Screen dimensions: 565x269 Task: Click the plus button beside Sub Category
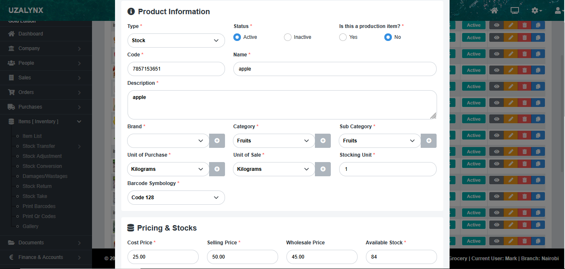click(429, 141)
